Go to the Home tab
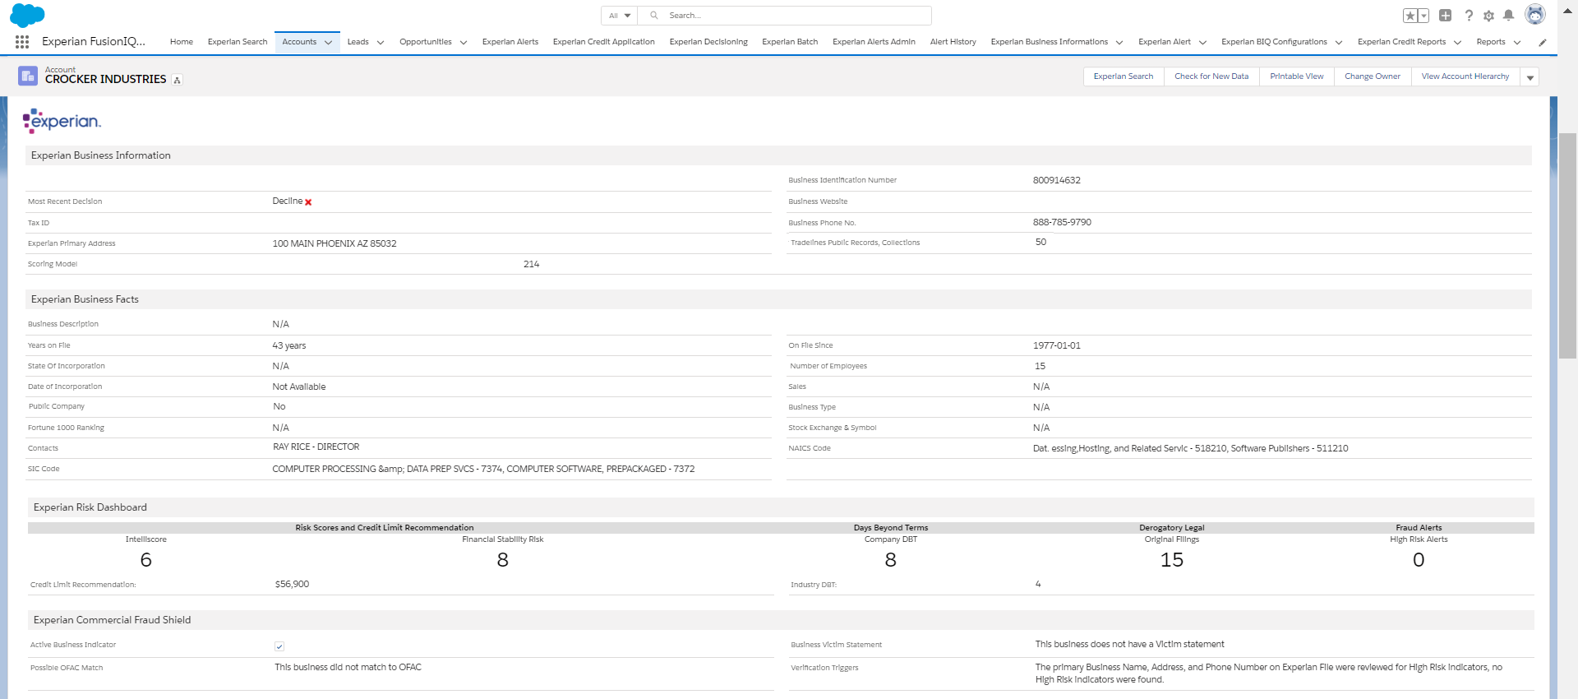 (181, 42)
